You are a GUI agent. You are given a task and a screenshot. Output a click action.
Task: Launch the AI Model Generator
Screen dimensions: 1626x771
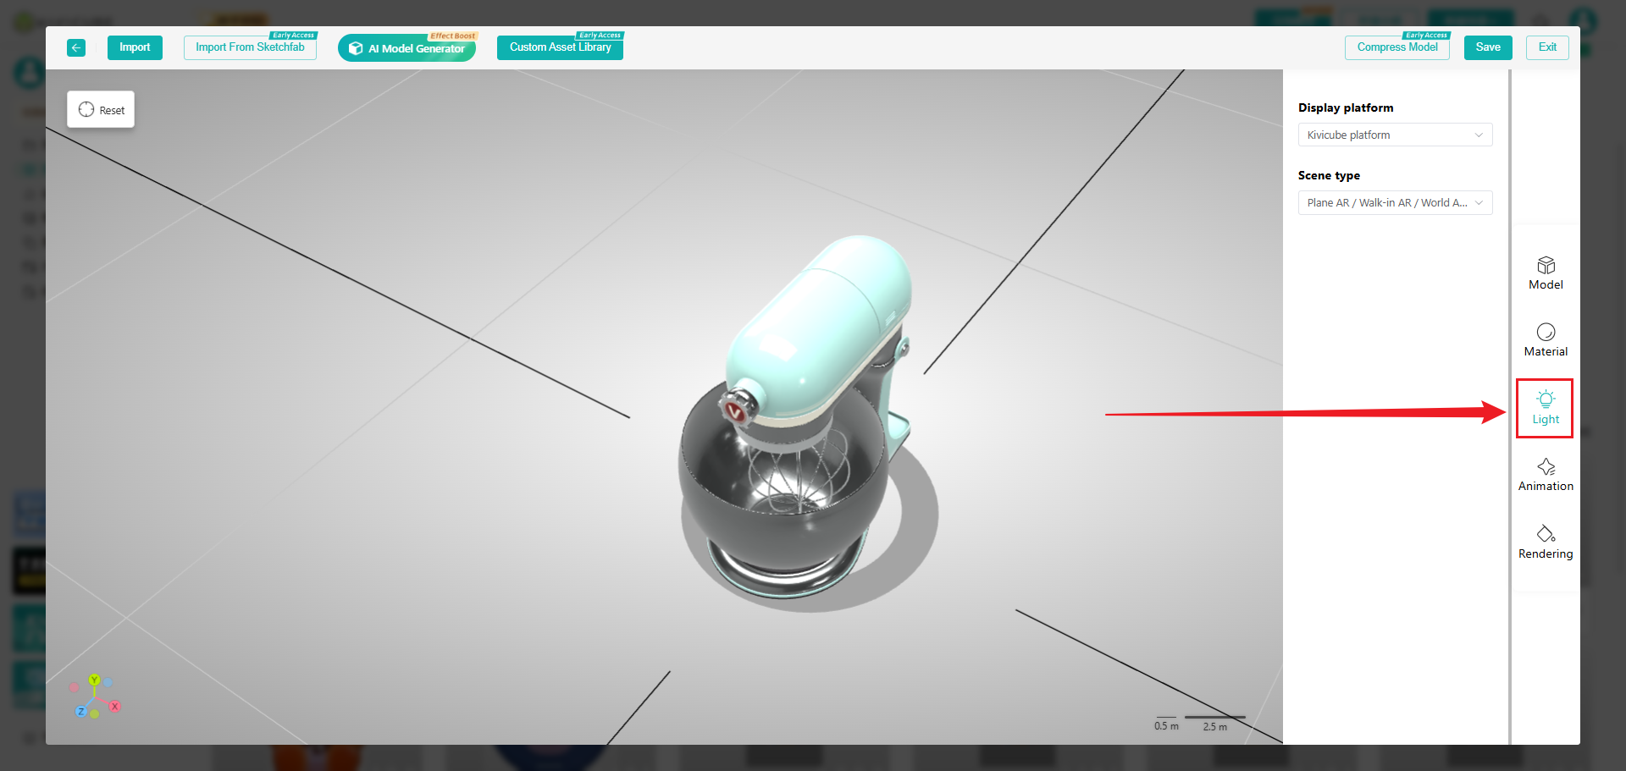(406, 48)
